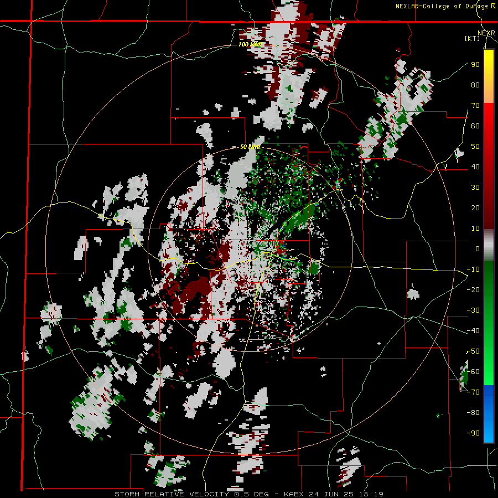This screenshot has width=498, height=498.
Task: Click the 70 value on velocity scale
Action: coord(475,106)
